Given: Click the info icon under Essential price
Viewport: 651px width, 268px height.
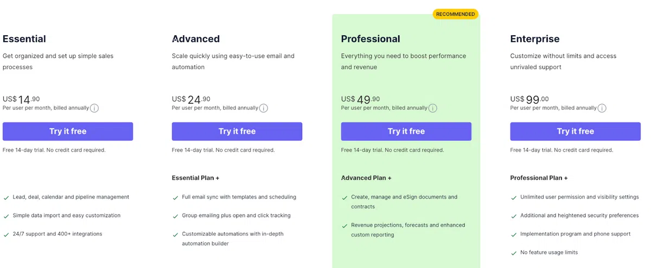Looking at the screenshot, I should [94, 108].
